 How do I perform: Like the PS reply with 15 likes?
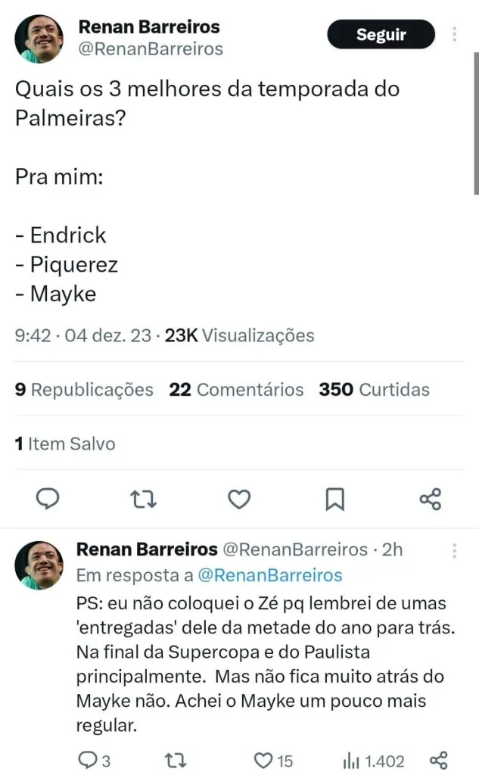pyautogui.click(x=263, y=760)
